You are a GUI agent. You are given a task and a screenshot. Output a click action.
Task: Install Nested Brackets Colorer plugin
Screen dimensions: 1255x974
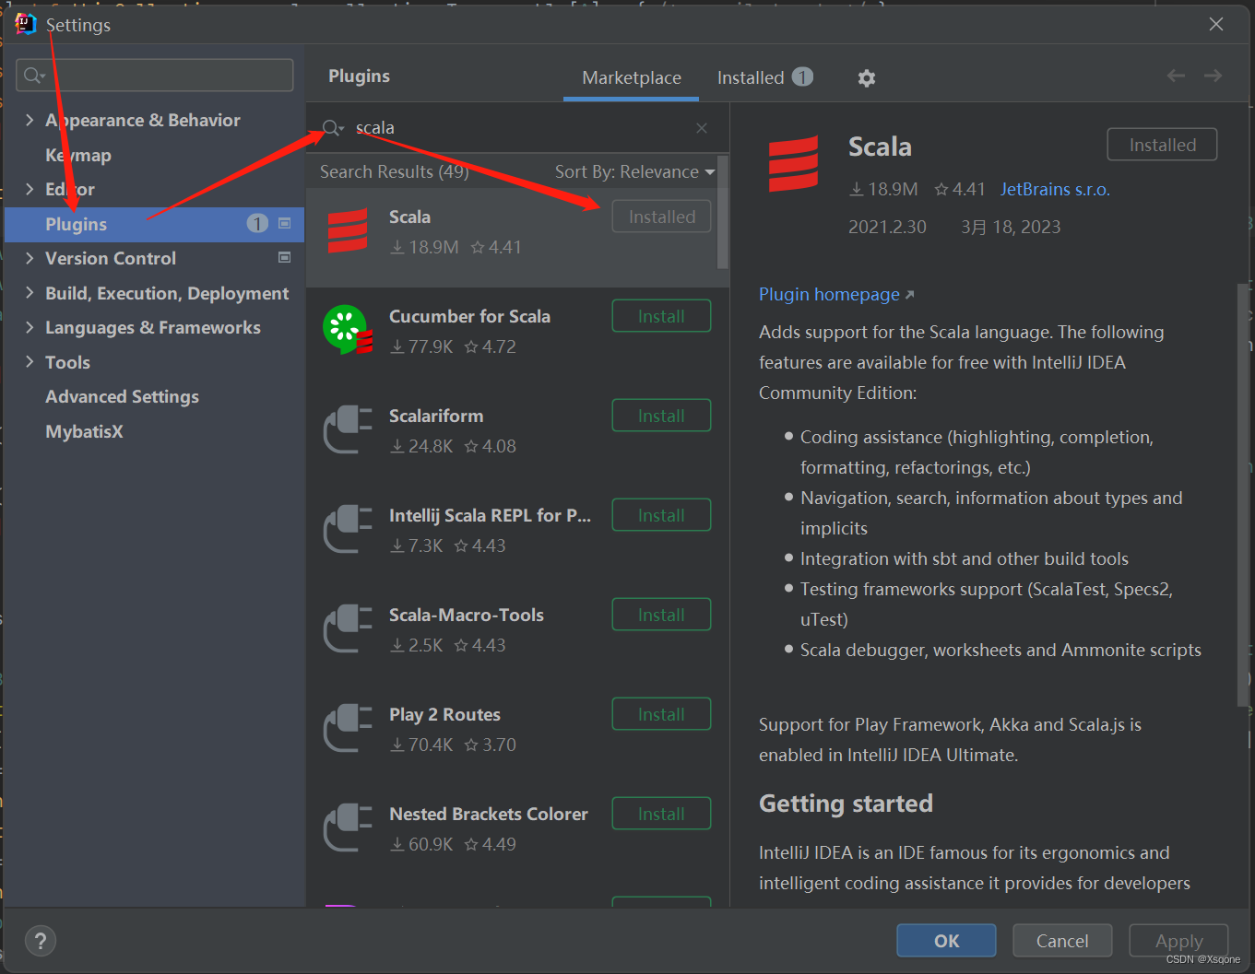click(x=661, y=814)
